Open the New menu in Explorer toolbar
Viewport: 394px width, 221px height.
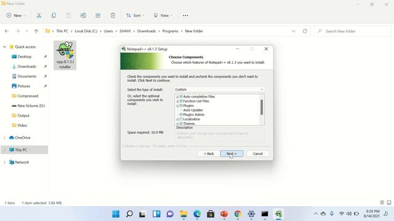(16, 15)
